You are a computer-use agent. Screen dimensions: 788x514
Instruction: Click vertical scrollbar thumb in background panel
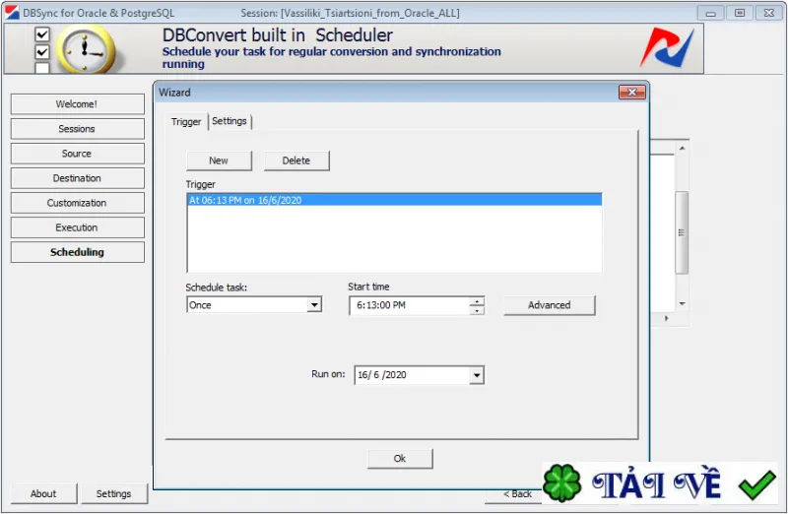coord(682,232)
